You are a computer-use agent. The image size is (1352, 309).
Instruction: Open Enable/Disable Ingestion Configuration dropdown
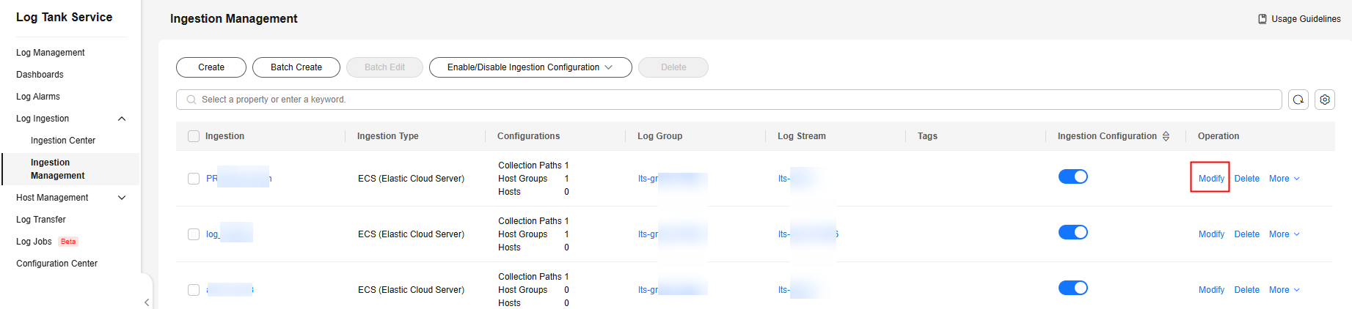pos(530,67)
